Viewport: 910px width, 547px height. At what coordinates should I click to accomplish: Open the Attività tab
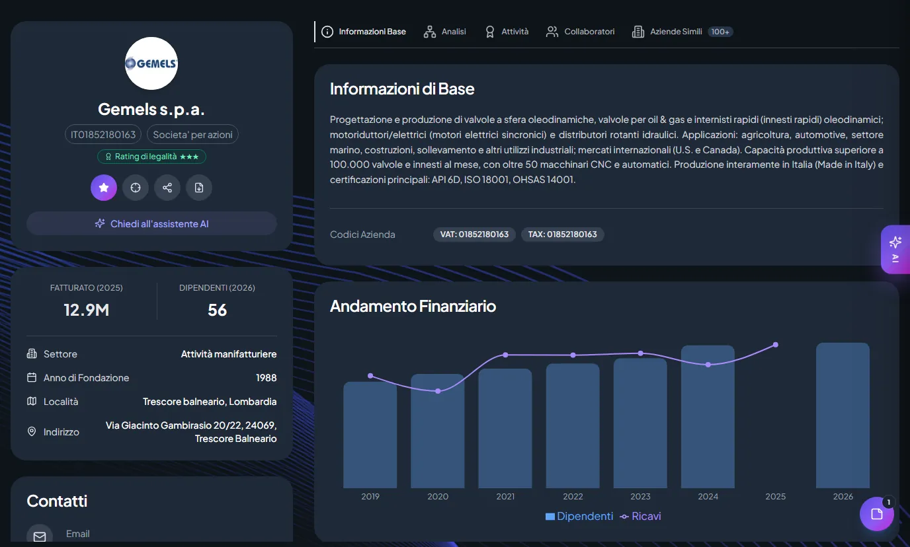point(507,31)
